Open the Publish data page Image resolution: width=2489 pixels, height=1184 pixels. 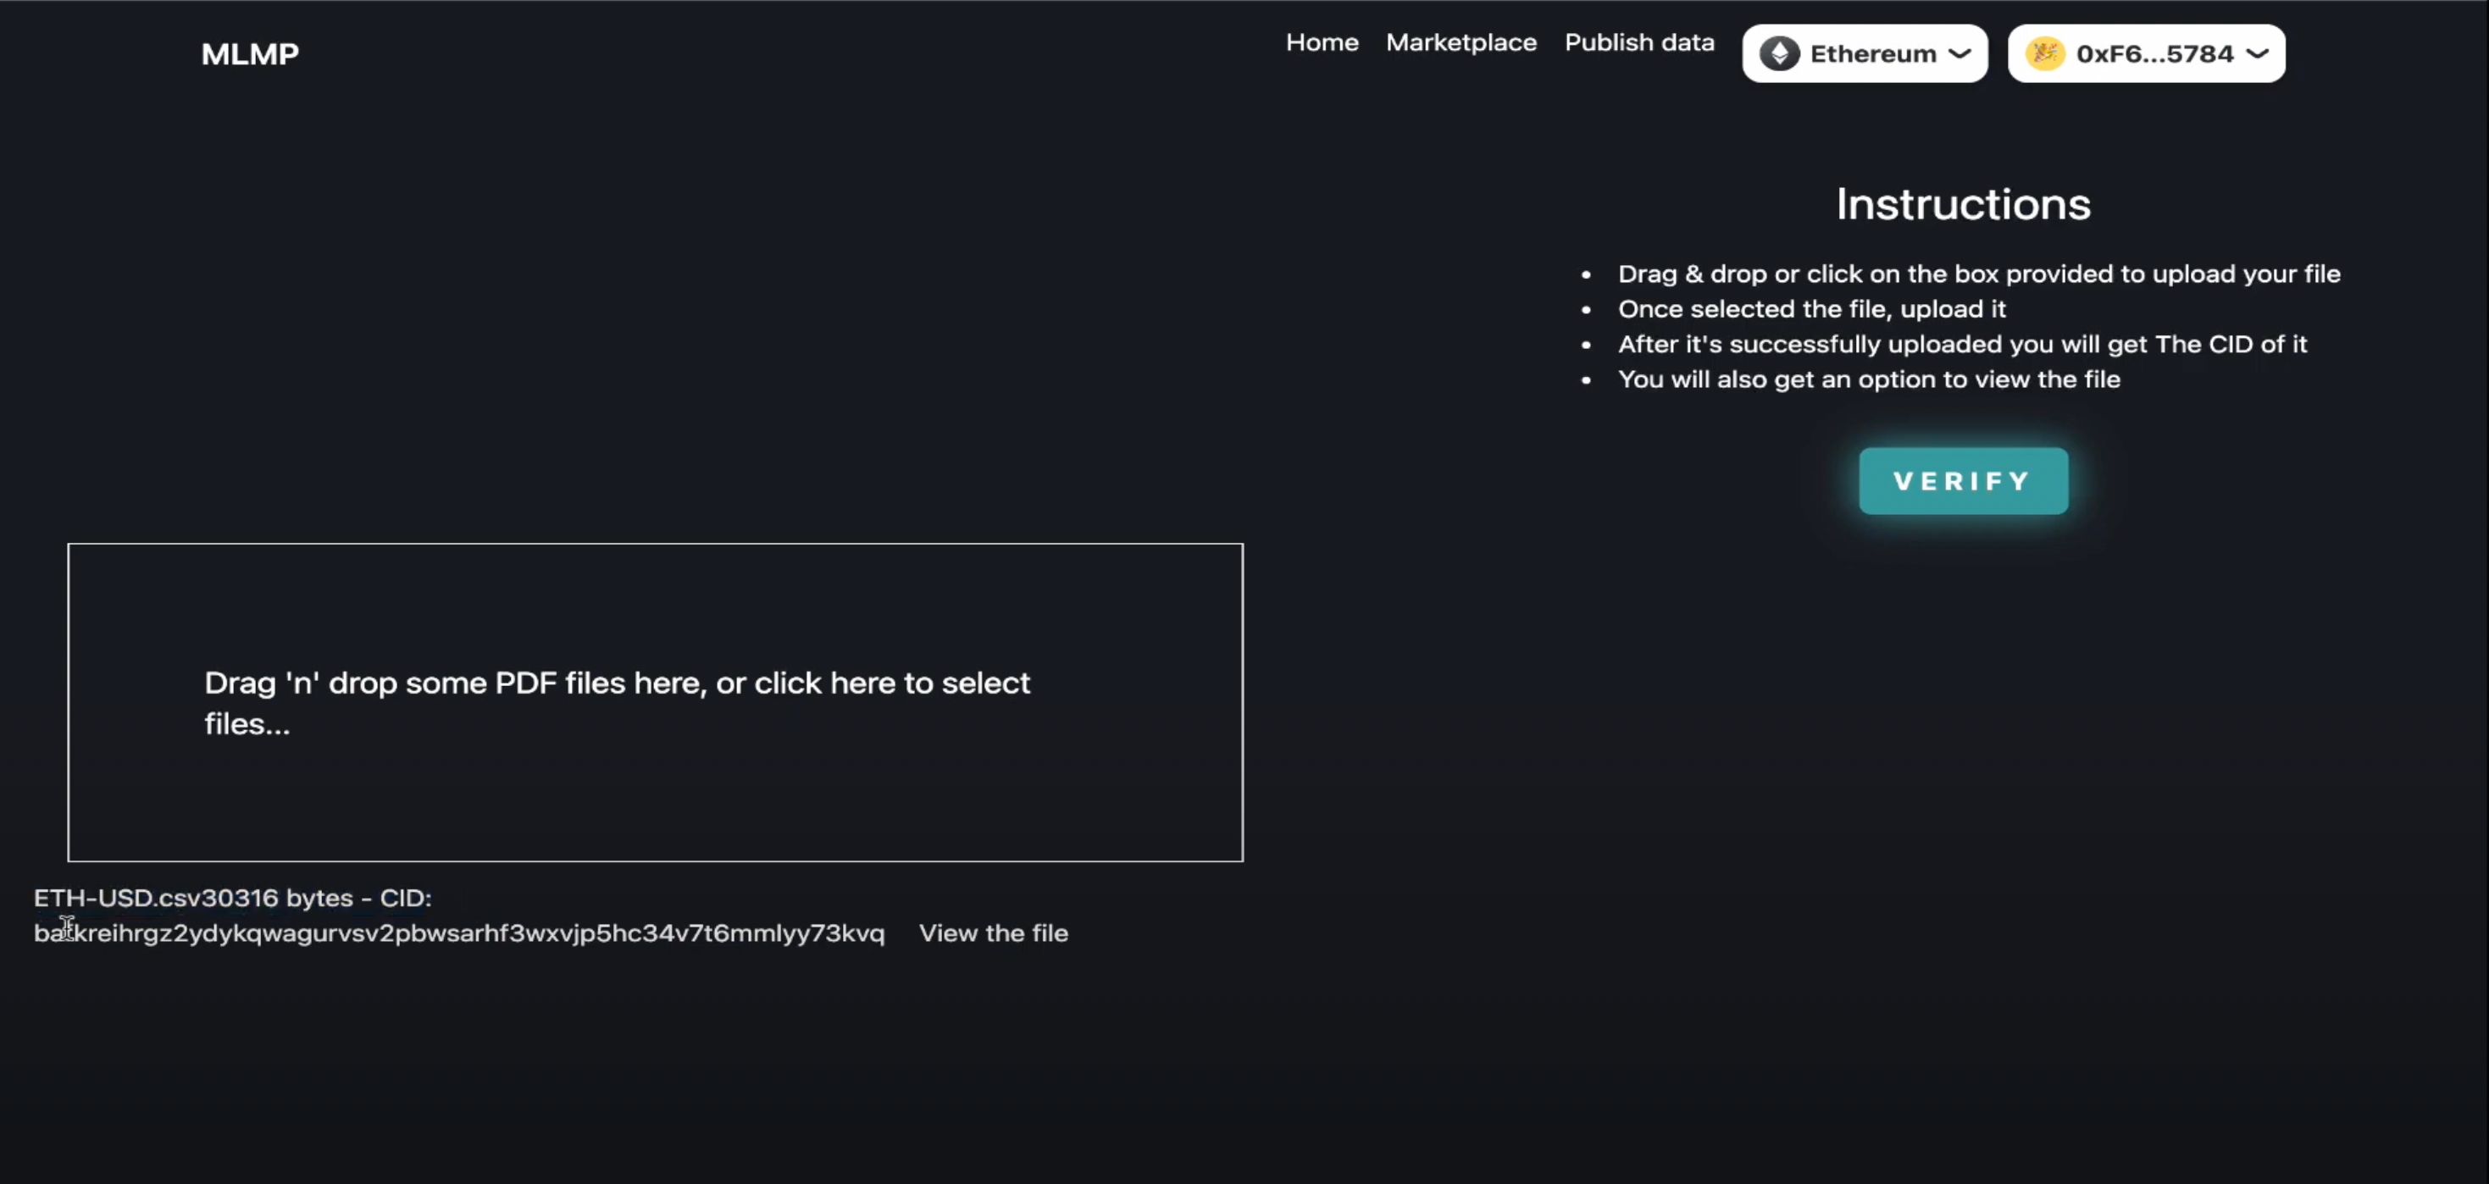pos(1638,42)
